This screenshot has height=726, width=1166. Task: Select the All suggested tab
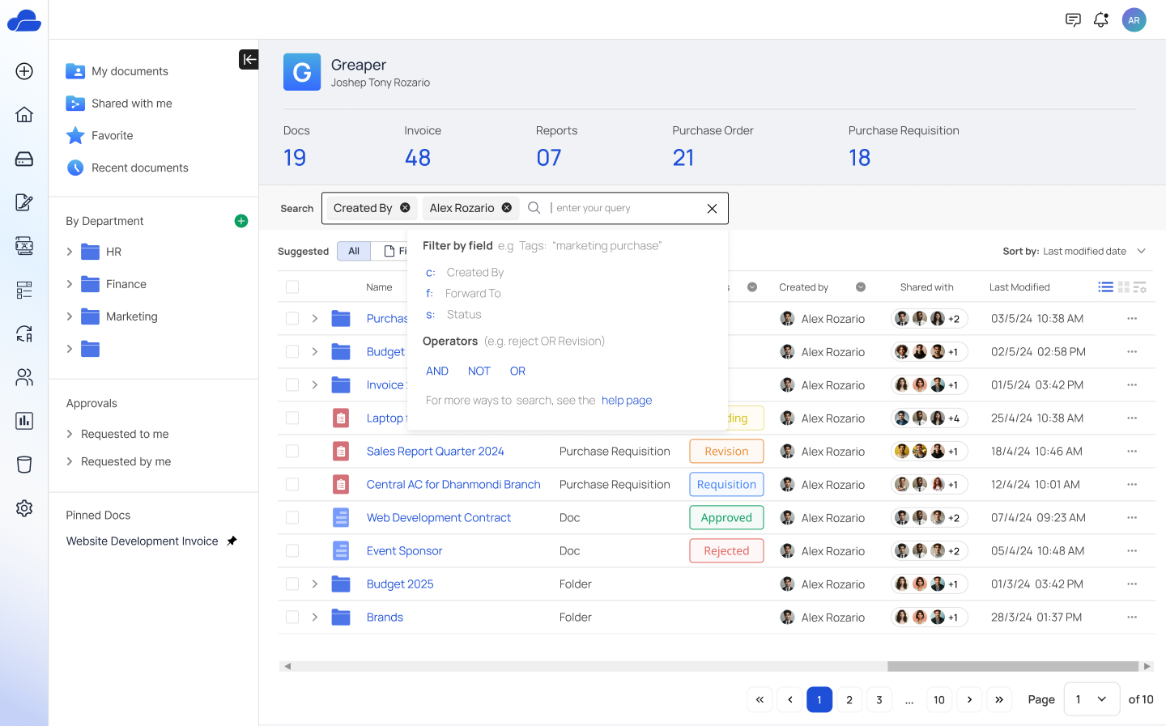(354, 252)
